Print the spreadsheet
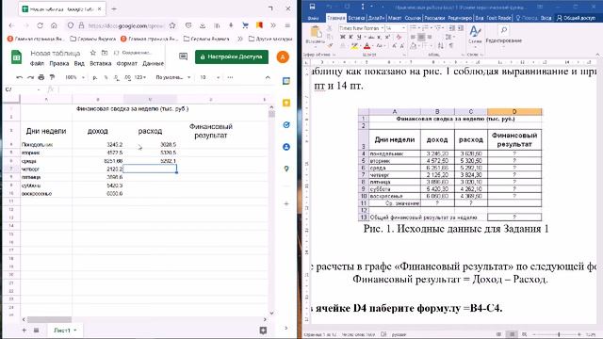This screenshot has height=339, width=603. [41, 77]
